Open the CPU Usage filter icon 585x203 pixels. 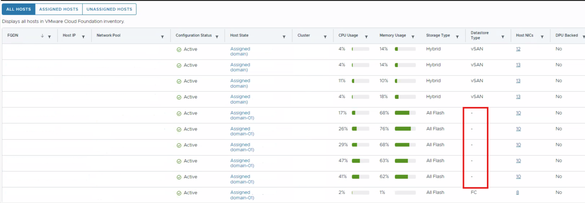pyautogui.click(x=366, y=37)
